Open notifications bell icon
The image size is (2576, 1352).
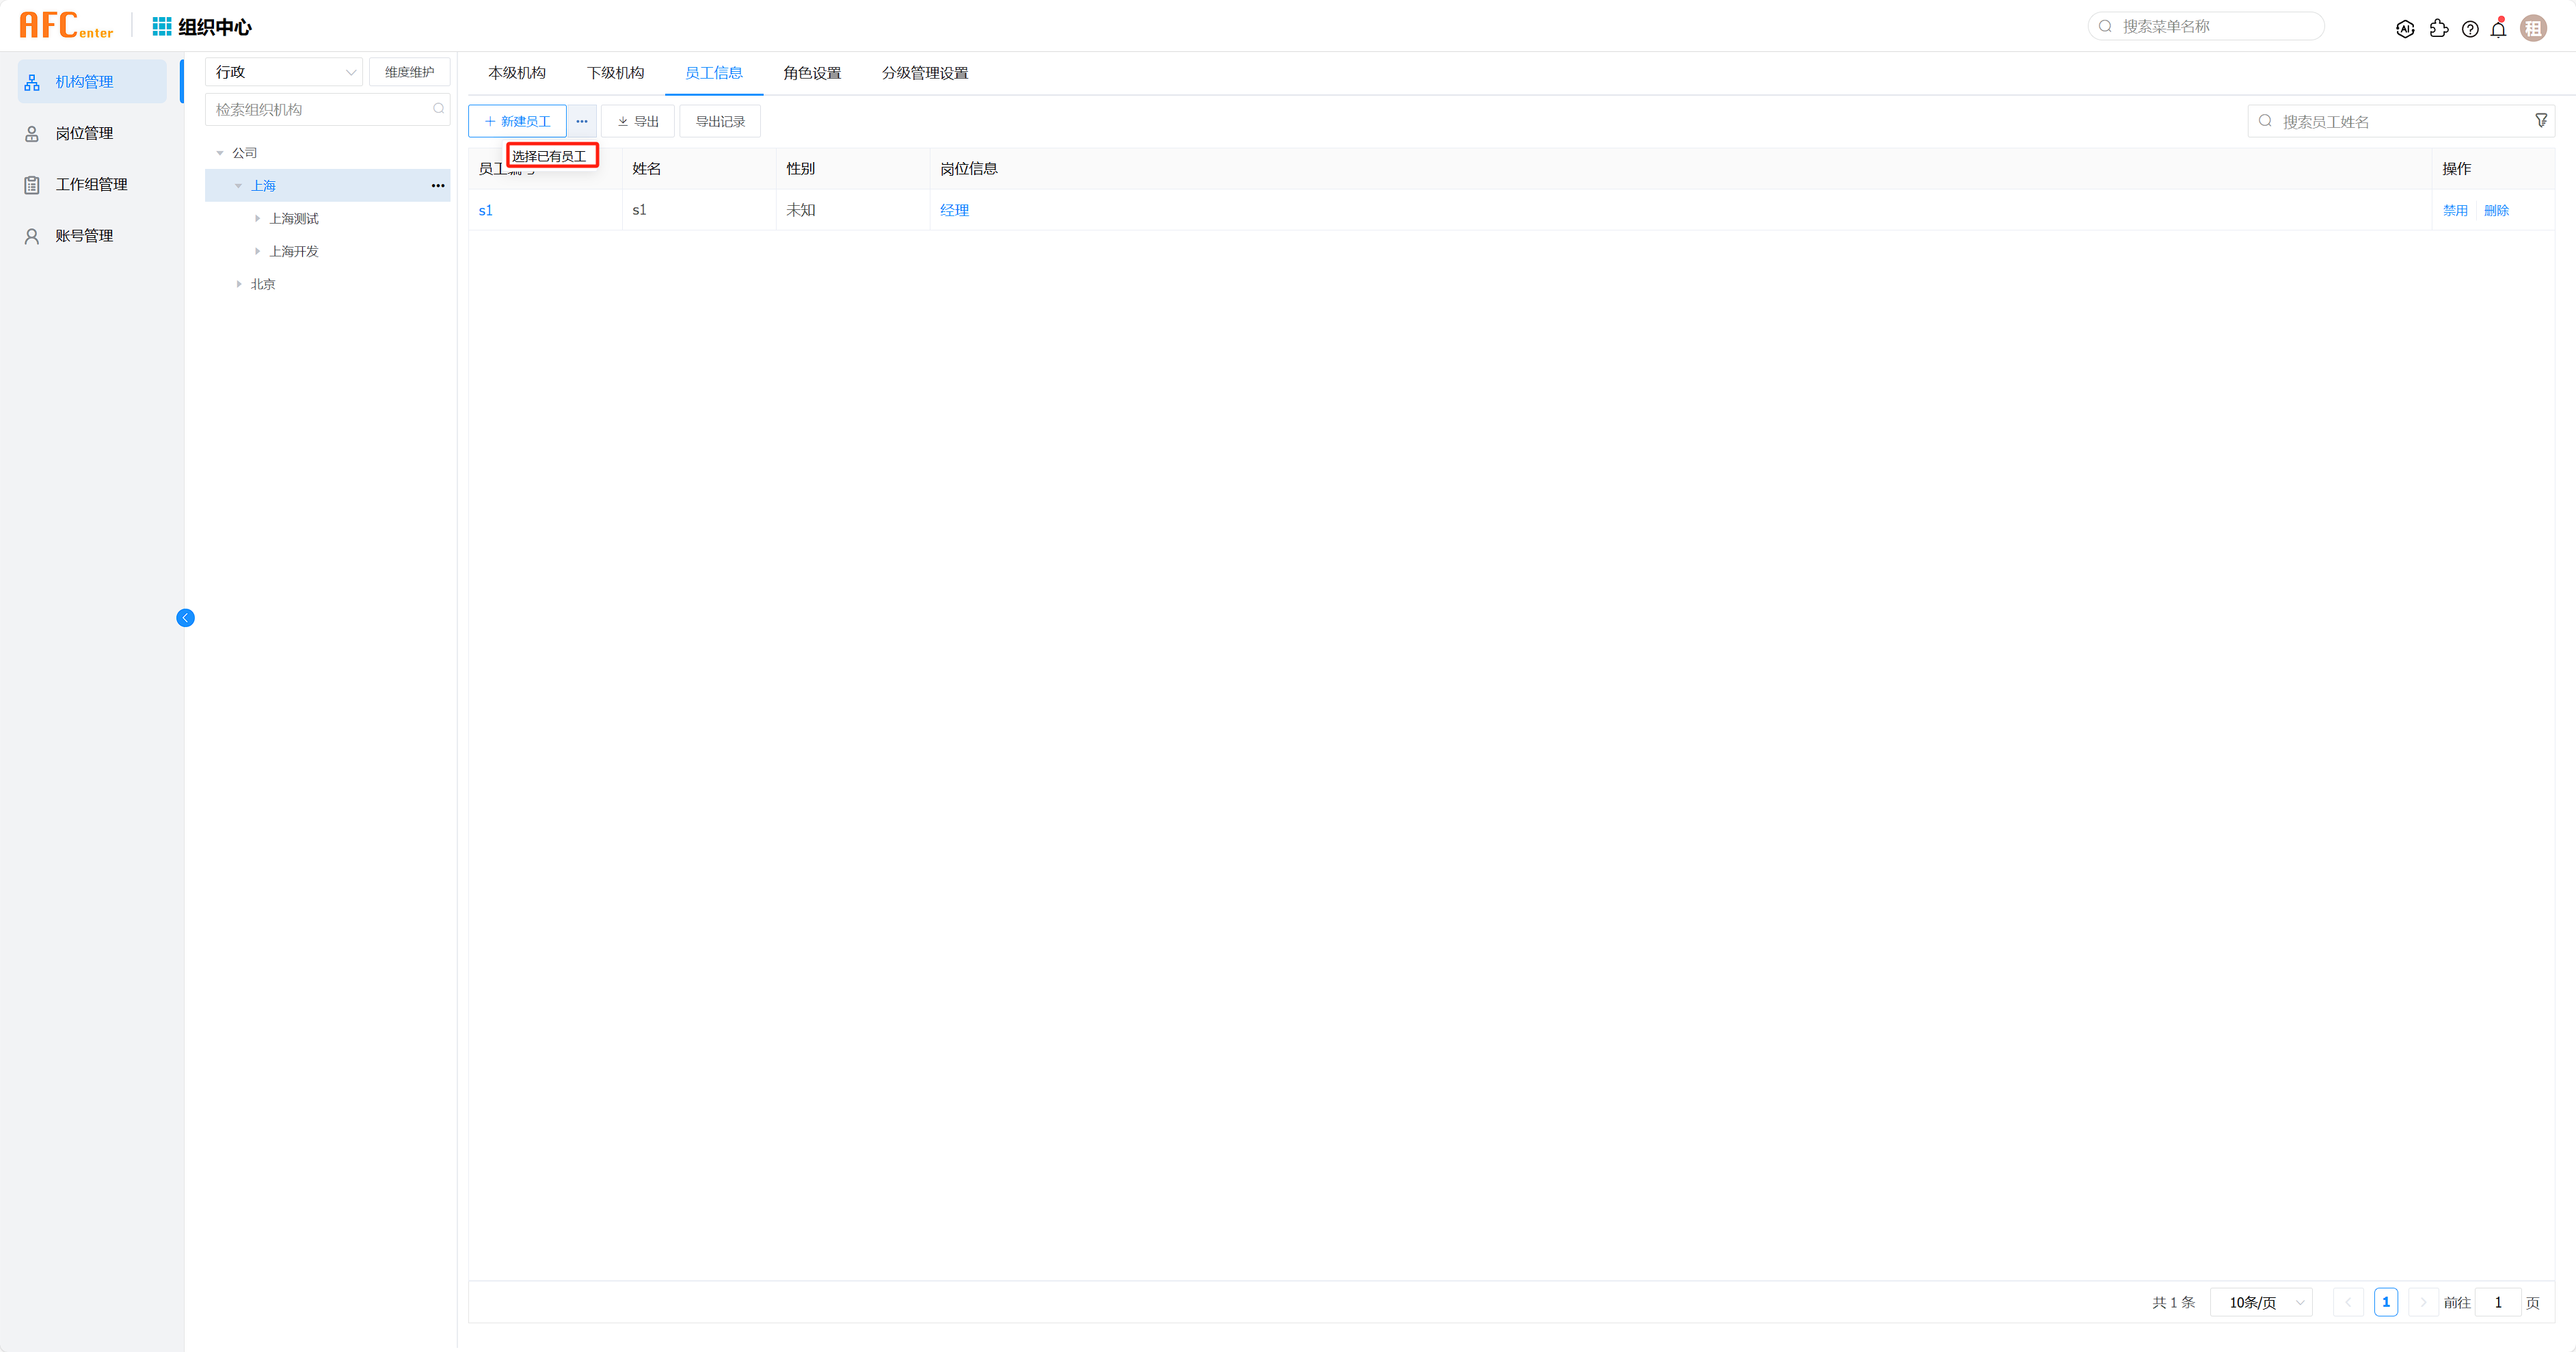click(x=2498, y=29)
